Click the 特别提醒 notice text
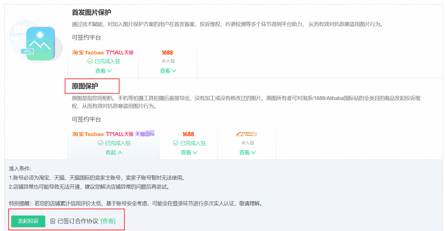The image size is (445, 231). tap(137, 204)
